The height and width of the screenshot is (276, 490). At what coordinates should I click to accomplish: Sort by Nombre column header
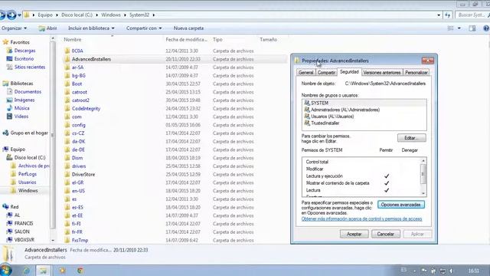[73, 39]
